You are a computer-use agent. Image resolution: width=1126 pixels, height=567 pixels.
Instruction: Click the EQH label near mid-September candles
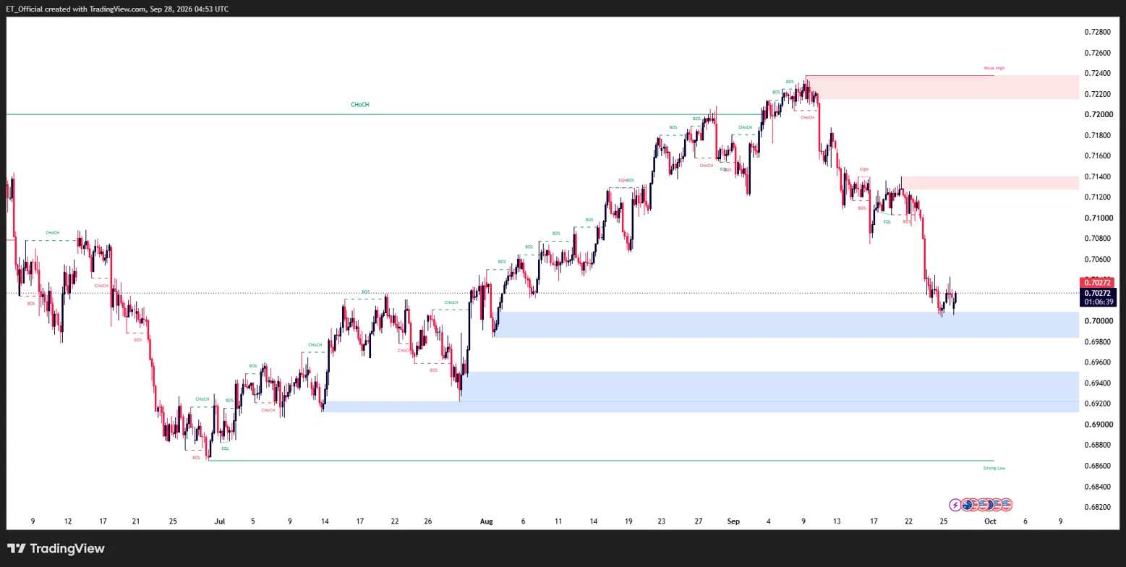(x=863, y=169)
